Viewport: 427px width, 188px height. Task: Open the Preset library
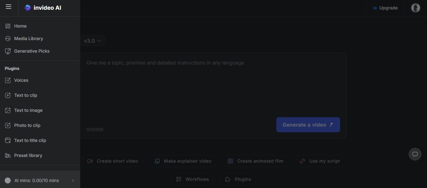[28, 155]
